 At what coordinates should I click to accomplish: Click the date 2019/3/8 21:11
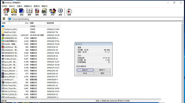pos(53,92)
